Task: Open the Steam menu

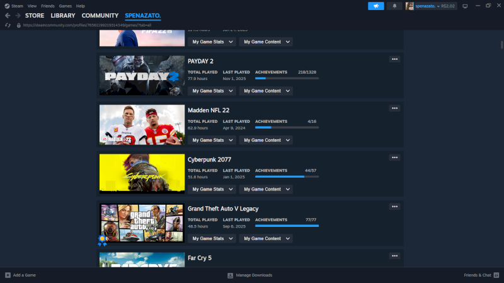Action: [17, 6]
